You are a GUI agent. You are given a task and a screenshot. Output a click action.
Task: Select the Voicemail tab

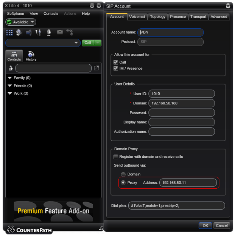pos(137,17)
